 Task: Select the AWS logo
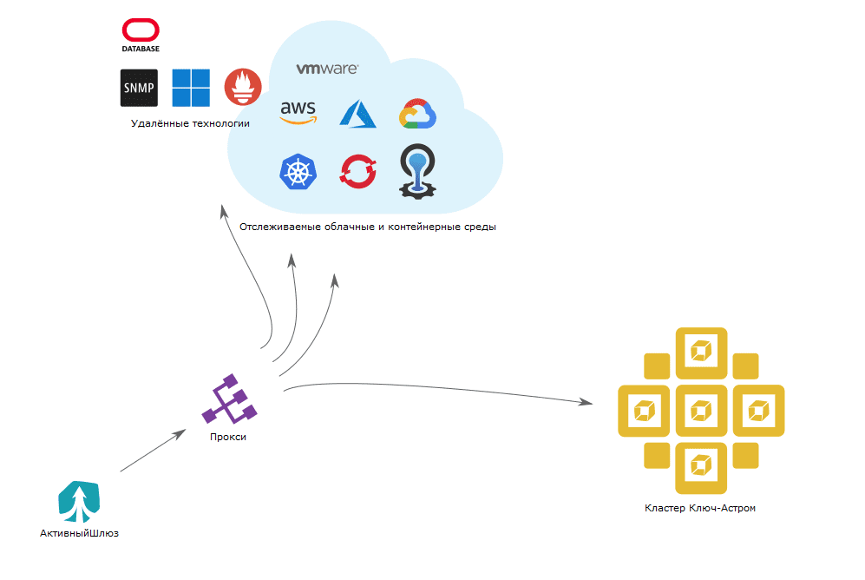[298, 113]
